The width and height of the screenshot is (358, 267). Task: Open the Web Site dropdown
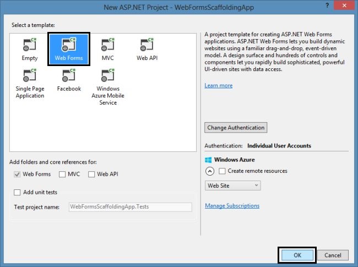[x=232, y=186]
